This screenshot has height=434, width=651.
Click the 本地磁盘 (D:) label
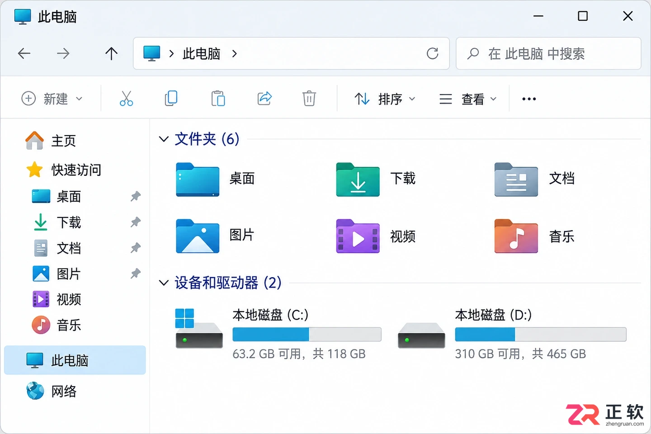493,315
